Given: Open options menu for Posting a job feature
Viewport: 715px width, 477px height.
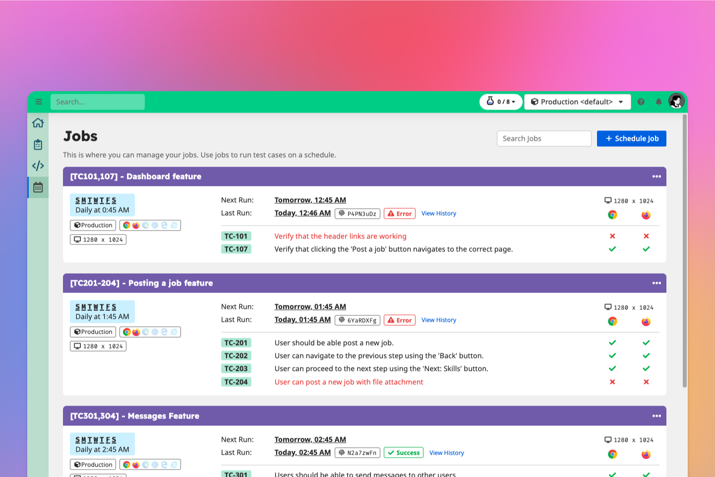Looking at the screenshot, I should [x=656, y=283].
